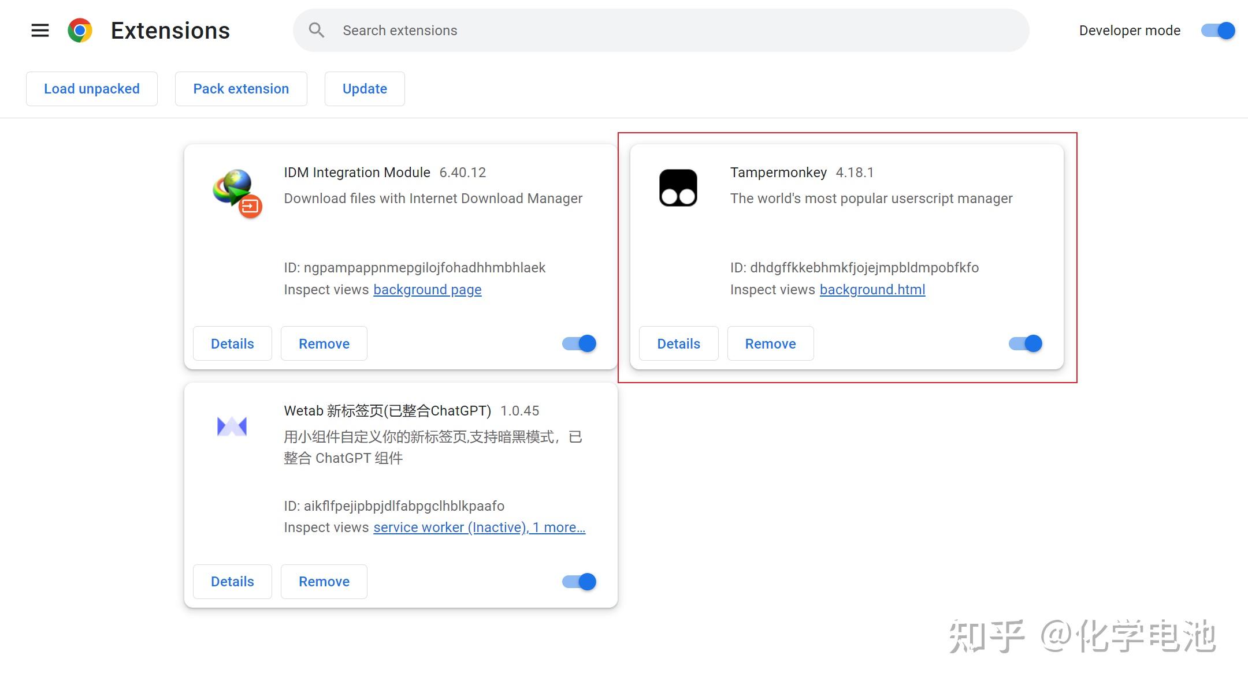Viewport: 1248px width, 685px height.
Task: Click the Tampermonkey extension icon
Action: [x=678, y=188]
